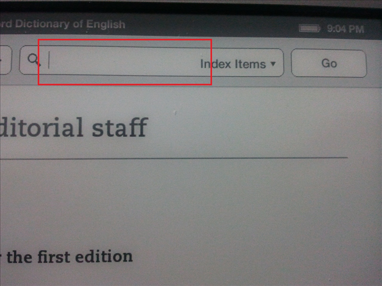The image size is (382, 286).
Task: Tap the 9:04 PM clock
Action: (345, 29)
